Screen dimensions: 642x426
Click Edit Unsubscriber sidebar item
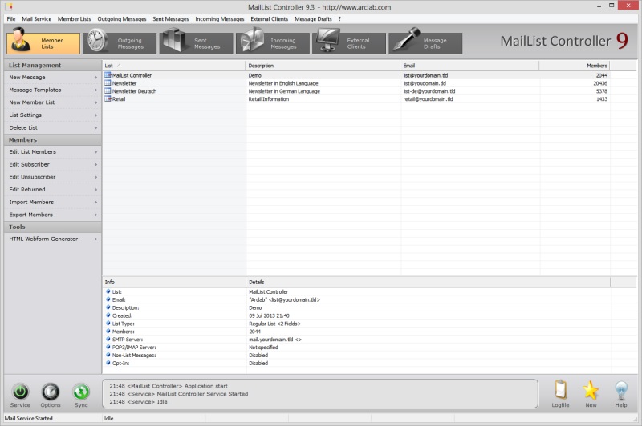(53, 177)
